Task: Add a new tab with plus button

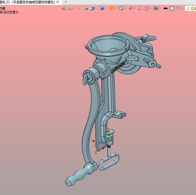Action: [66, 2]
